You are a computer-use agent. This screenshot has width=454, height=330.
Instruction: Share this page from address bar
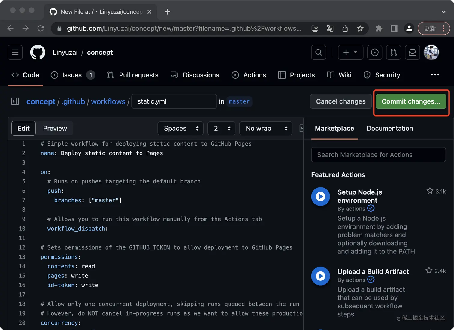(345, 28)
